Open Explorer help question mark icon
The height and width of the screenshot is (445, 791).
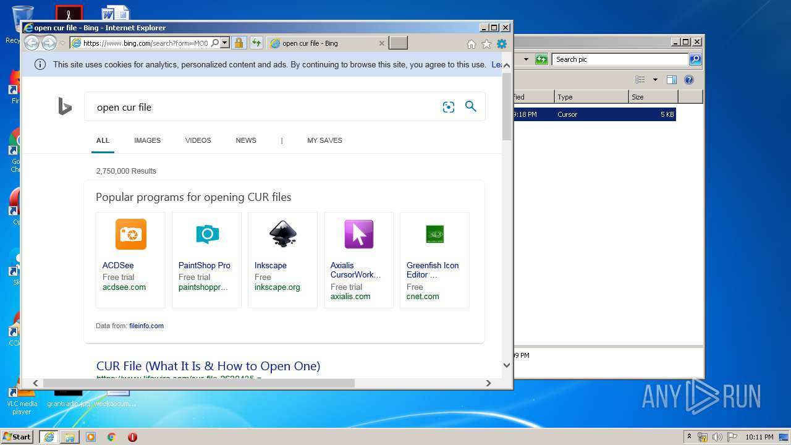689,80
